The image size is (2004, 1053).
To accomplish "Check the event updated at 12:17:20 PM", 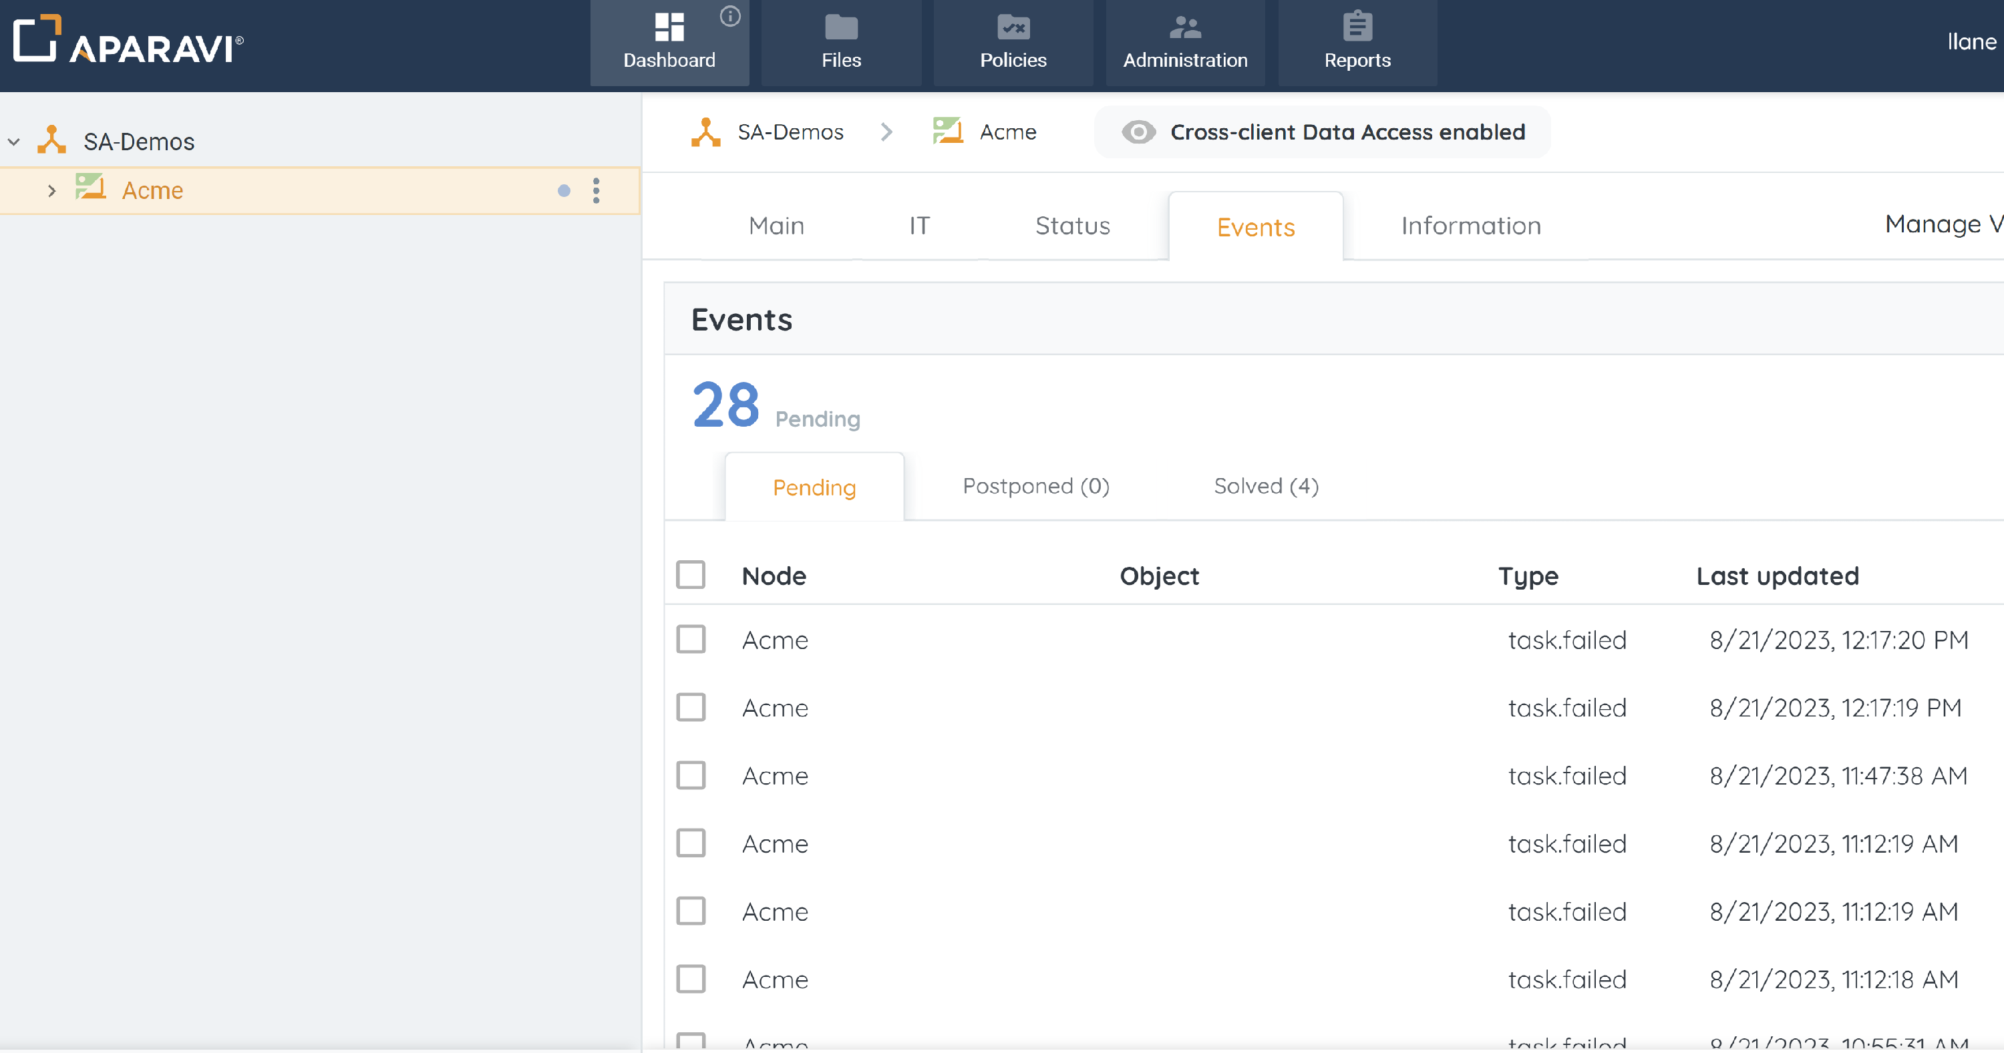I will (x=691, y=640).
